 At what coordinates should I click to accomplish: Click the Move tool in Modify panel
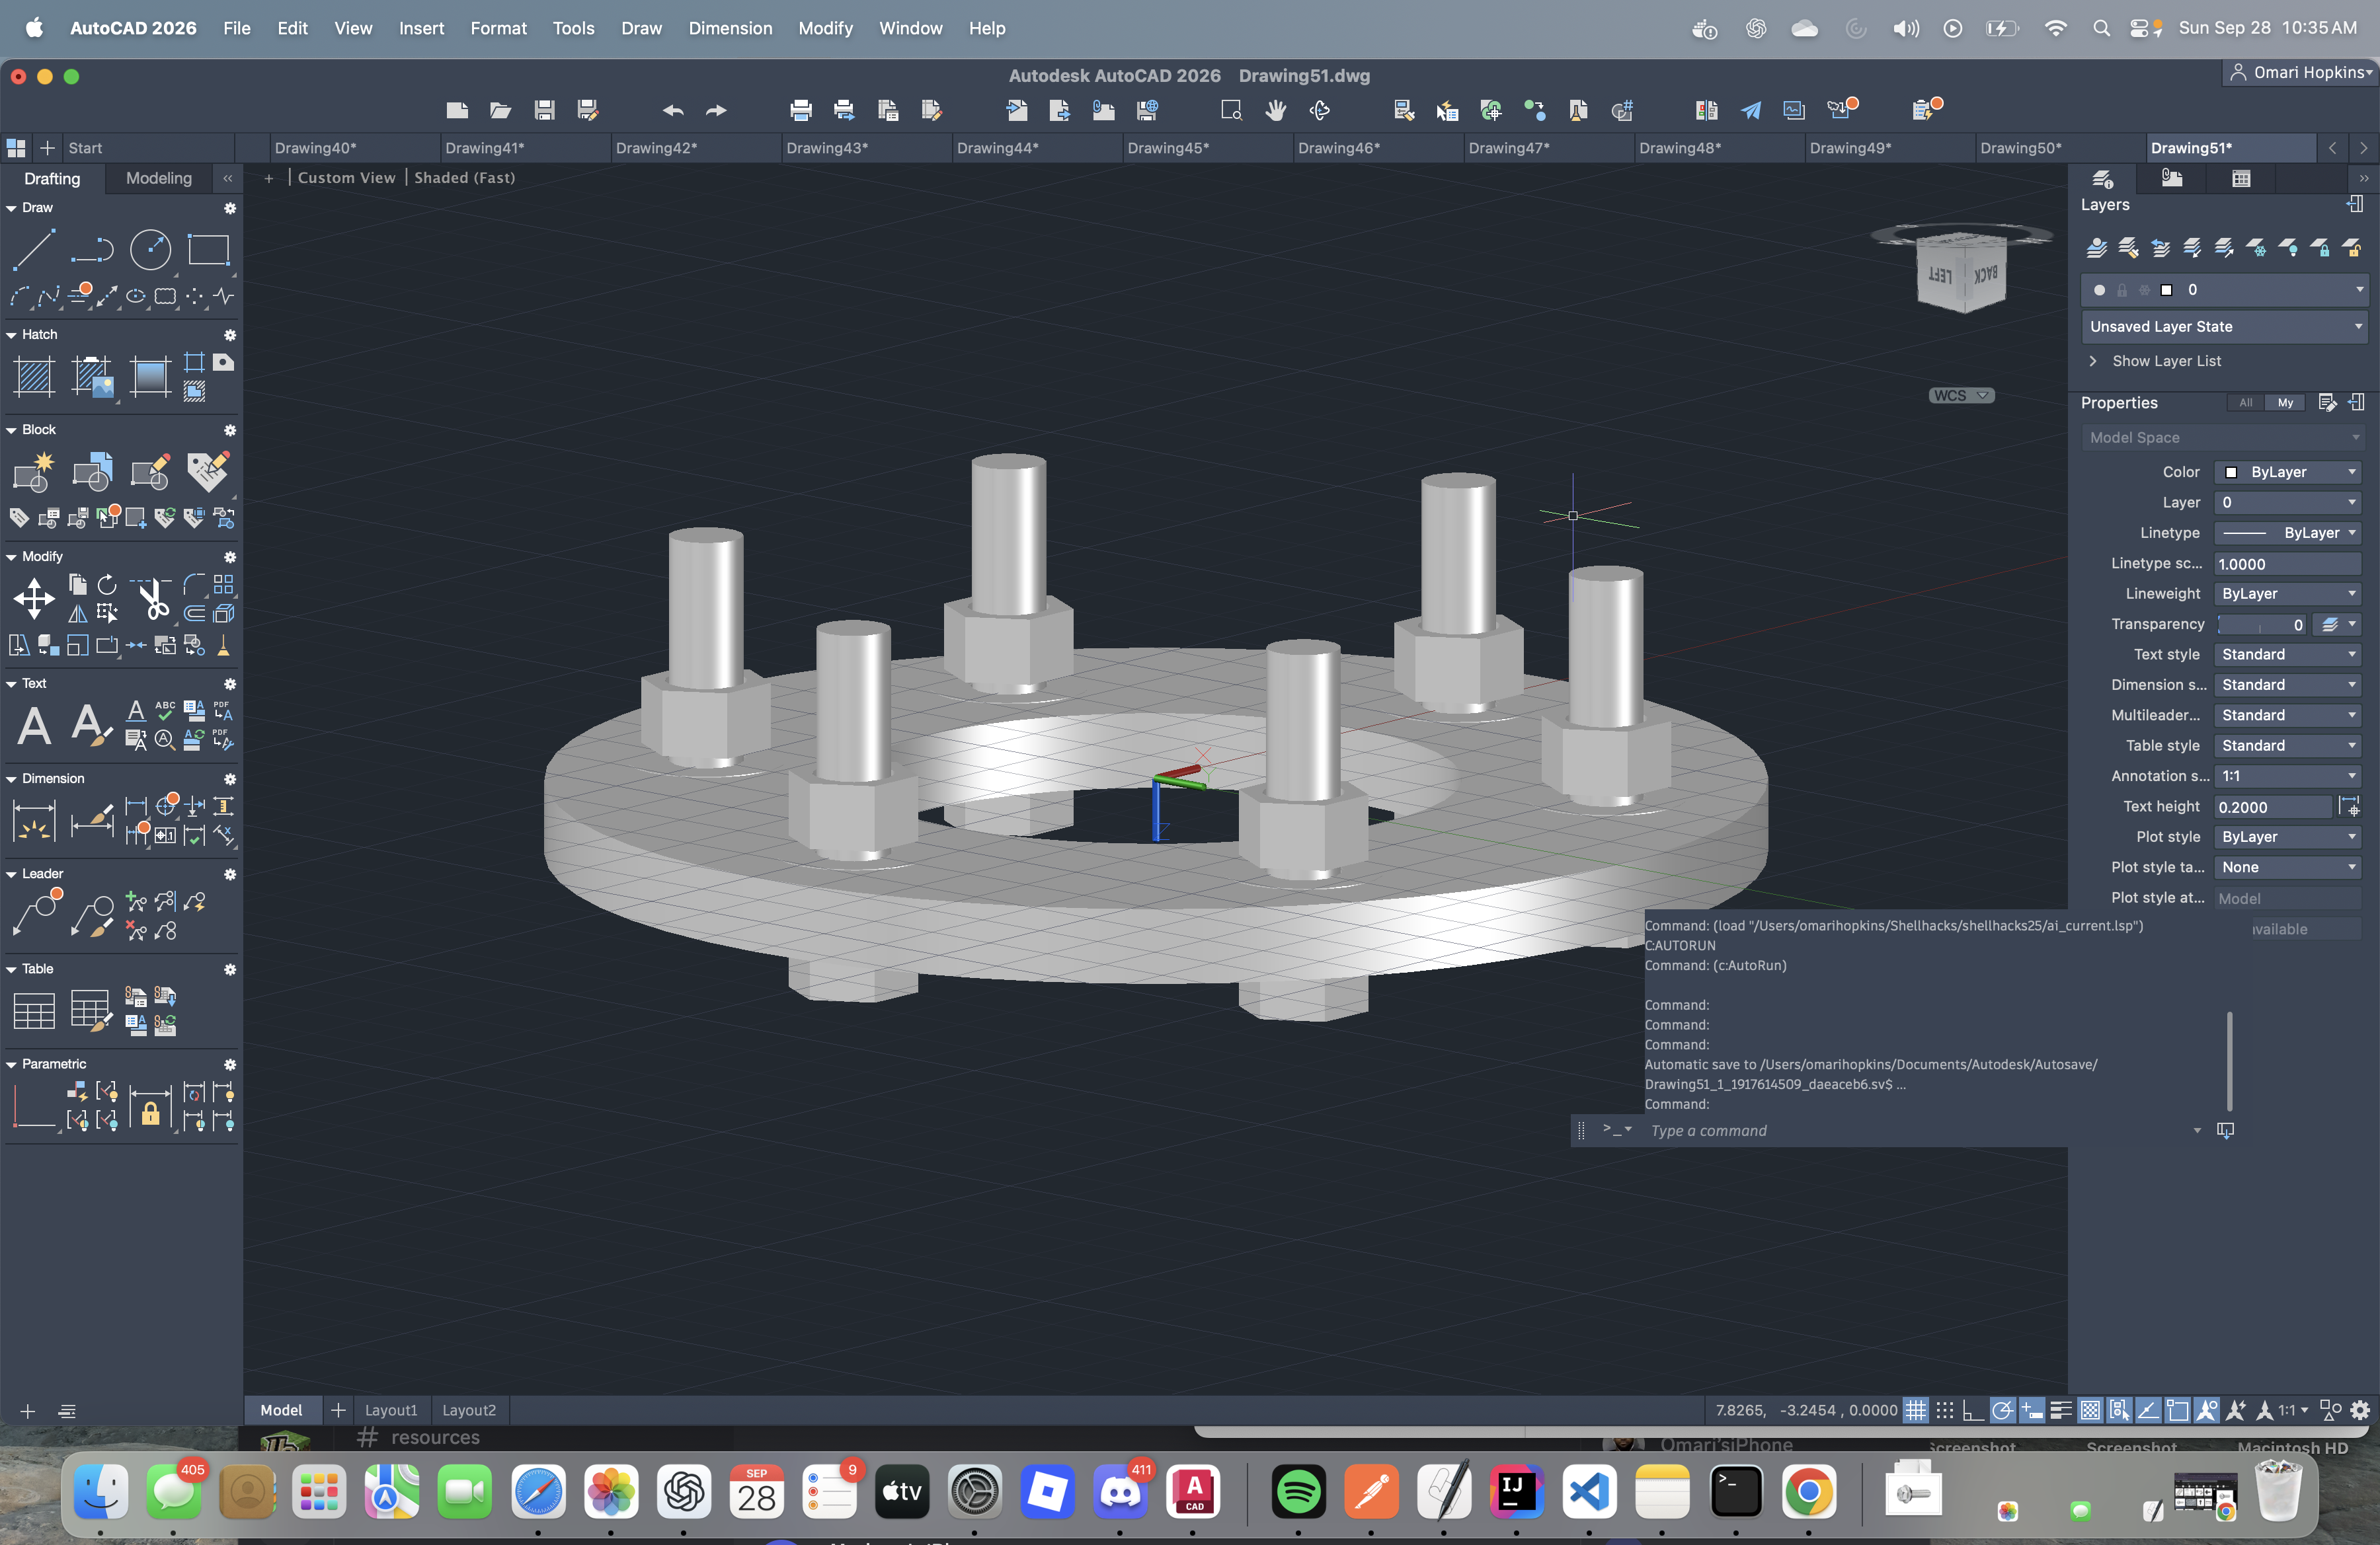(33, 599)
